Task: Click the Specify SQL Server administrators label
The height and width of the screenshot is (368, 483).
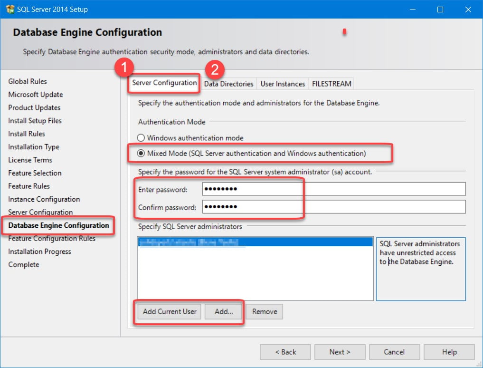Action: pyautogui.click(x=190, y=226)
